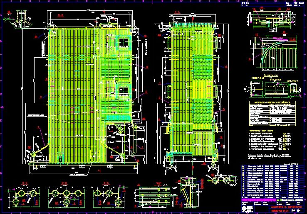Viewport: 307px width, 214px height.
Task: Click the "6,0" rated power value
Action: click(x=285, y=134)
